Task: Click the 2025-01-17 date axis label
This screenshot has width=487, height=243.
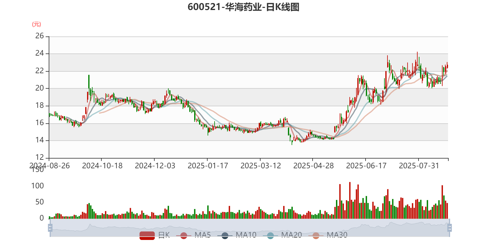Action: (208, 166)
